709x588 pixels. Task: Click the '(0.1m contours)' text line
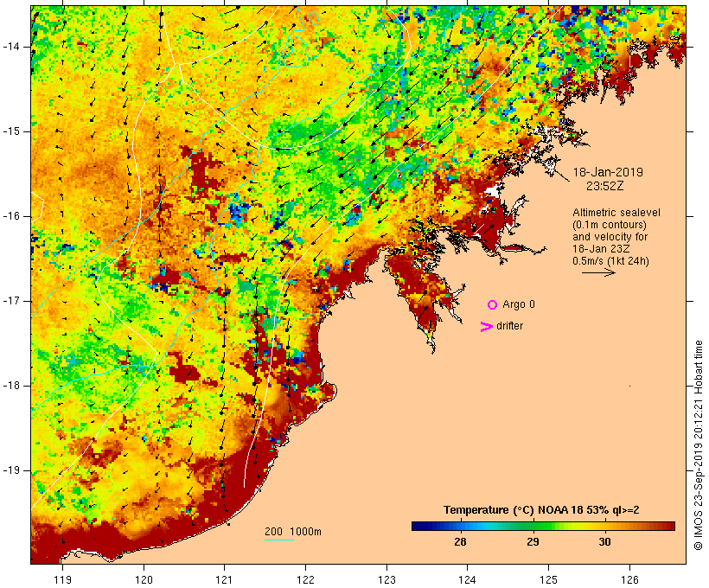(610, 225)
